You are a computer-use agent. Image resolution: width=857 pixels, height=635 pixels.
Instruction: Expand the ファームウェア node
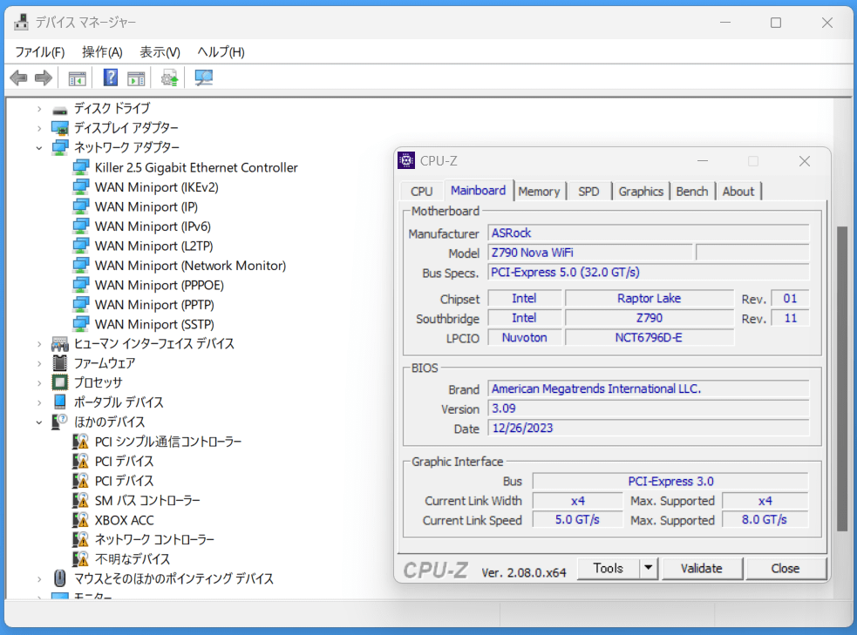(39, 363)
